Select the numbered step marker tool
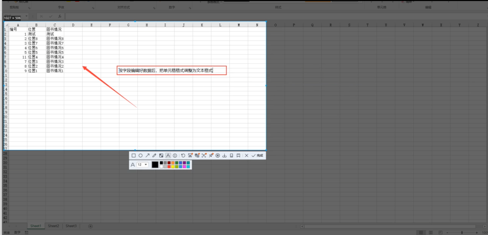The image size is (488, 235). tap(175, 156)
